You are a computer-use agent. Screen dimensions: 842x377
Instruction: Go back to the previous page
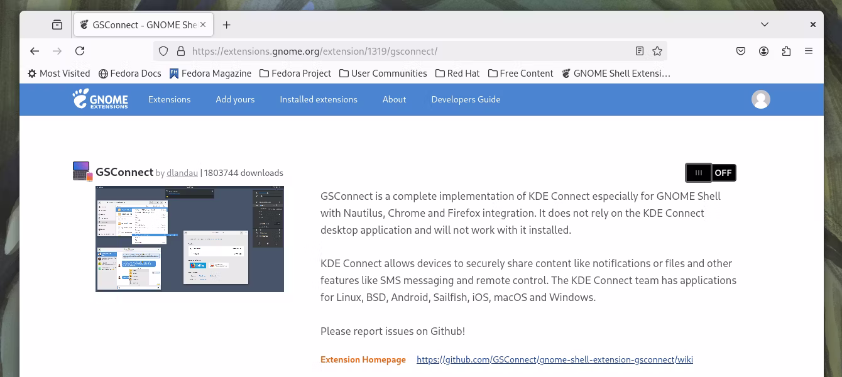[35, 51]
